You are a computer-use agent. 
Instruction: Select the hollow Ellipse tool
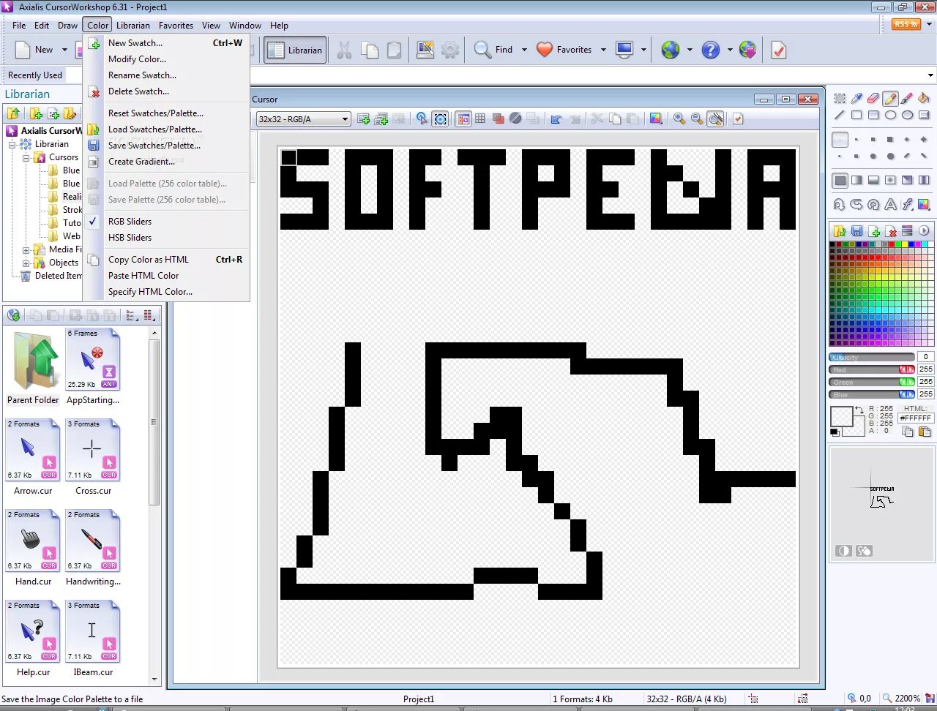[x=890, y=115]
